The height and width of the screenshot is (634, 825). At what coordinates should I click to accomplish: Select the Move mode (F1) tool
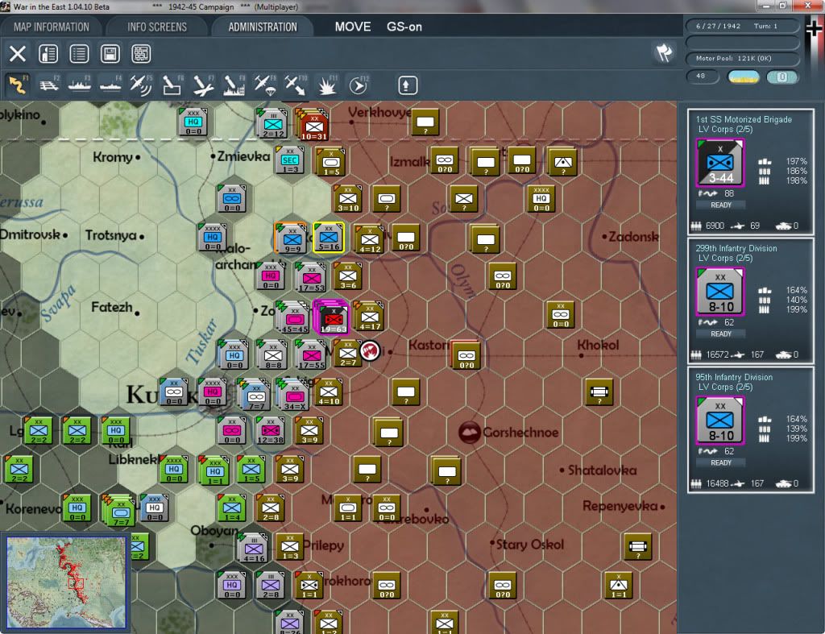click(18, 85)
